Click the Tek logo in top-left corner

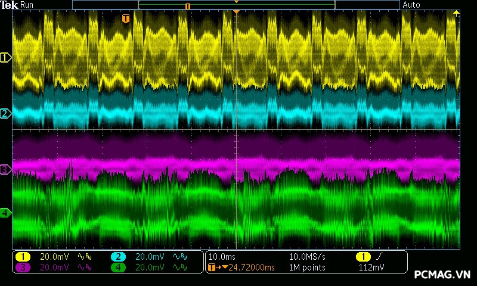tap(10, 5)
